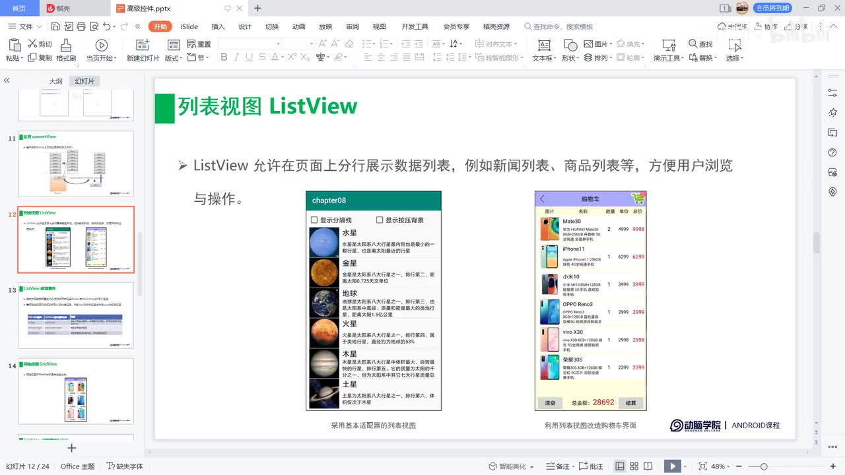Toggle Underline formatting
Viewport: 845px width, 475px height.
pyautogui.click(x=249, y=57)
